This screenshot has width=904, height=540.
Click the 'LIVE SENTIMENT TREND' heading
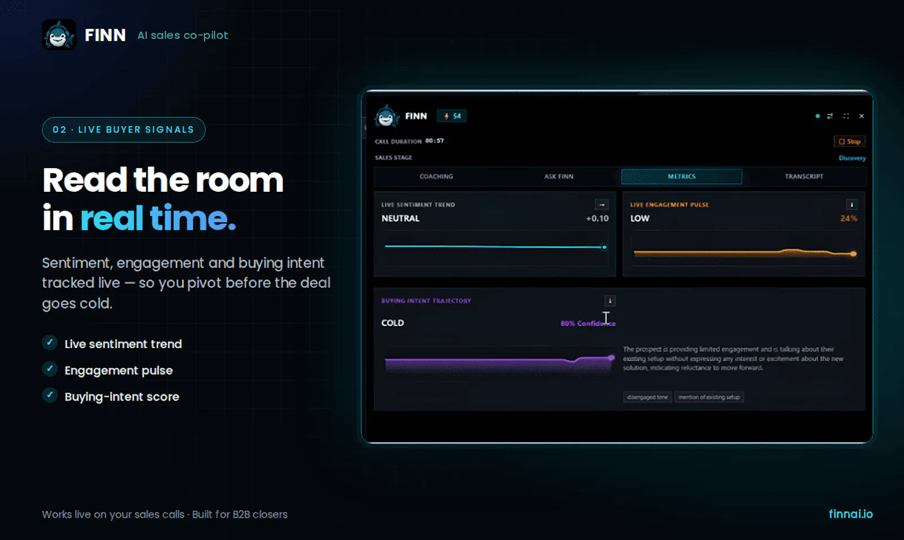coord(418,205)
